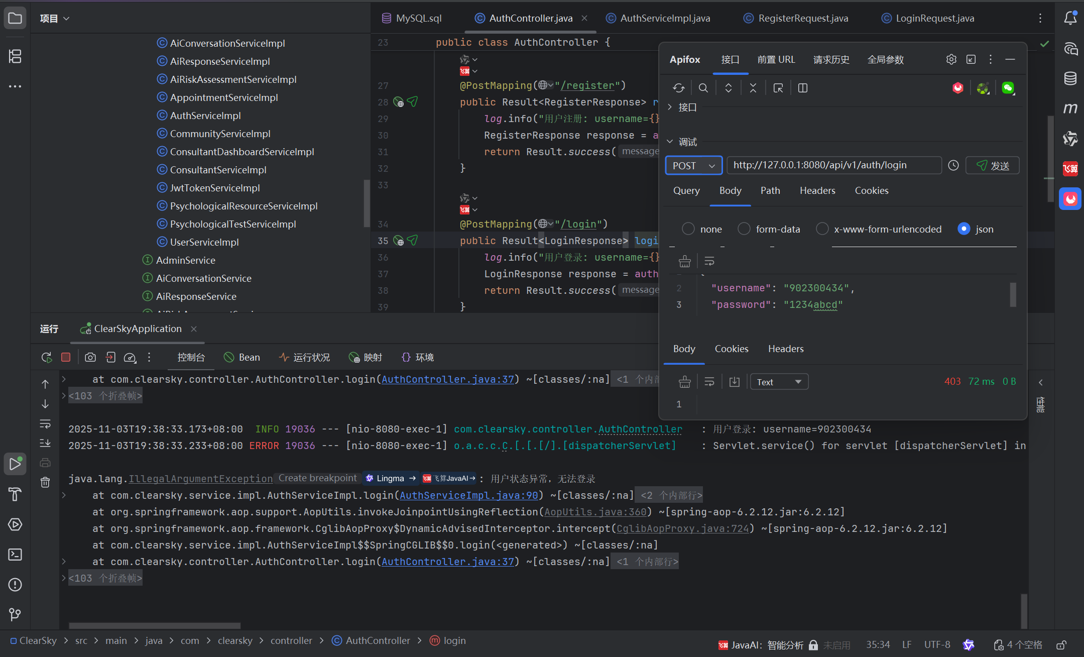Viewport: 1084px width, 657px height.
Task: Click the project tree vertical scrollbar
Action: click(x=367, y=202)
